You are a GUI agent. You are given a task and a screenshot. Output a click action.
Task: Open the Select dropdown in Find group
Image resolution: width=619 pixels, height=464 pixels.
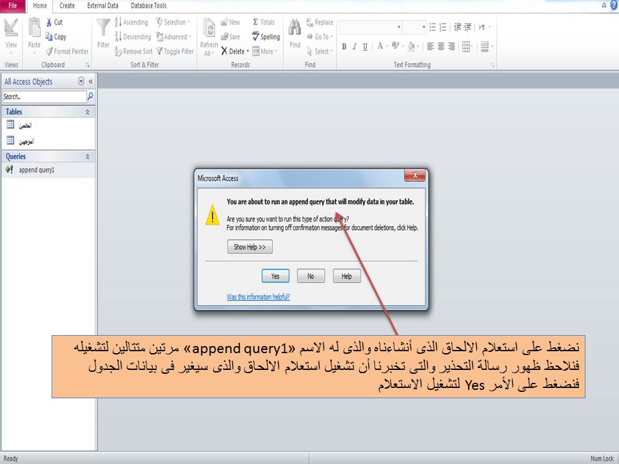tap(320, 52)
